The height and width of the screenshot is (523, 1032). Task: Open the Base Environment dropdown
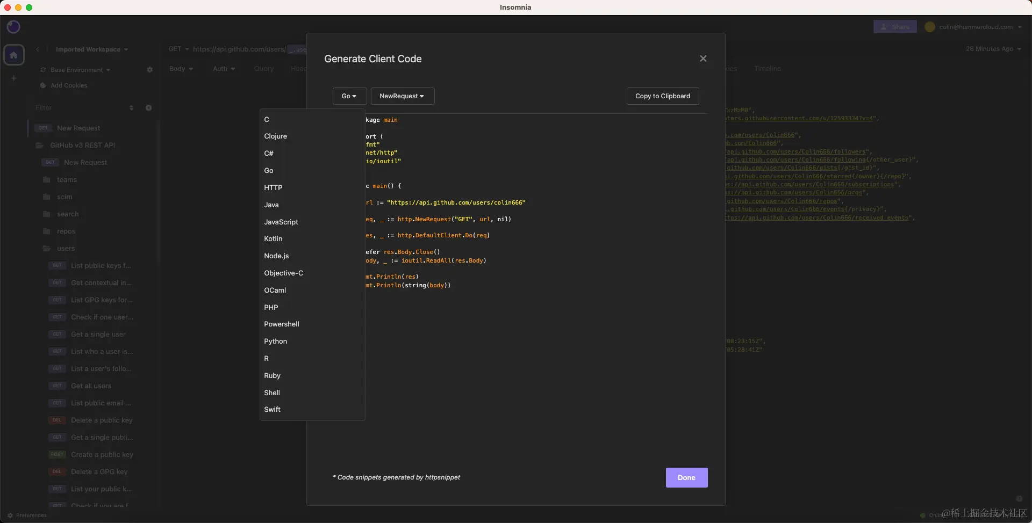pyautogui.click(x=76, y=70)
